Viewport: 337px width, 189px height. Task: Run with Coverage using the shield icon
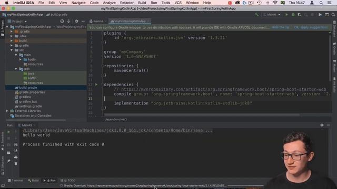(299, 15)
